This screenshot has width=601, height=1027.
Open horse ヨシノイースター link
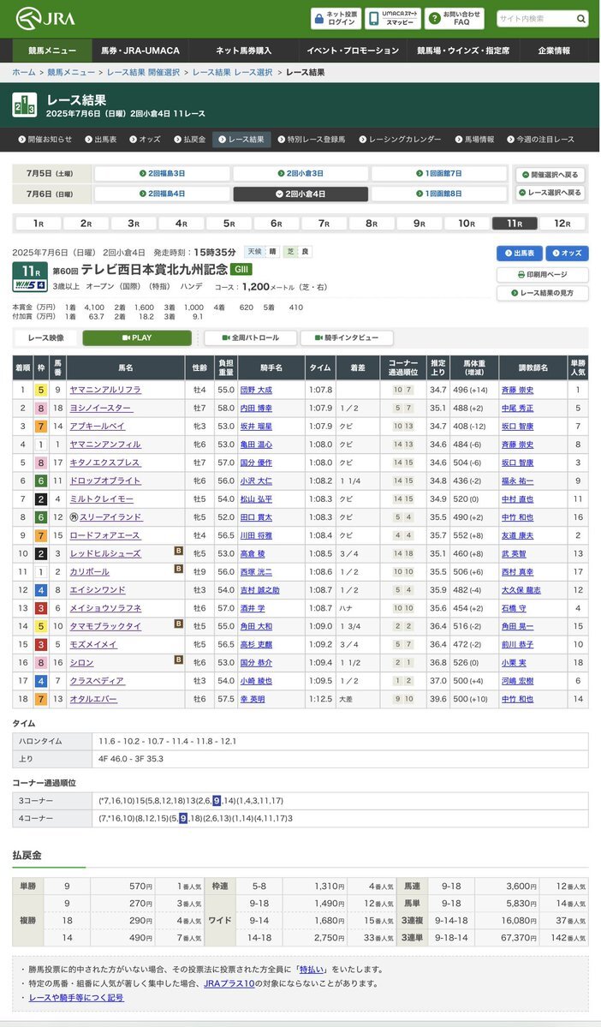click(x=102, y=408)
